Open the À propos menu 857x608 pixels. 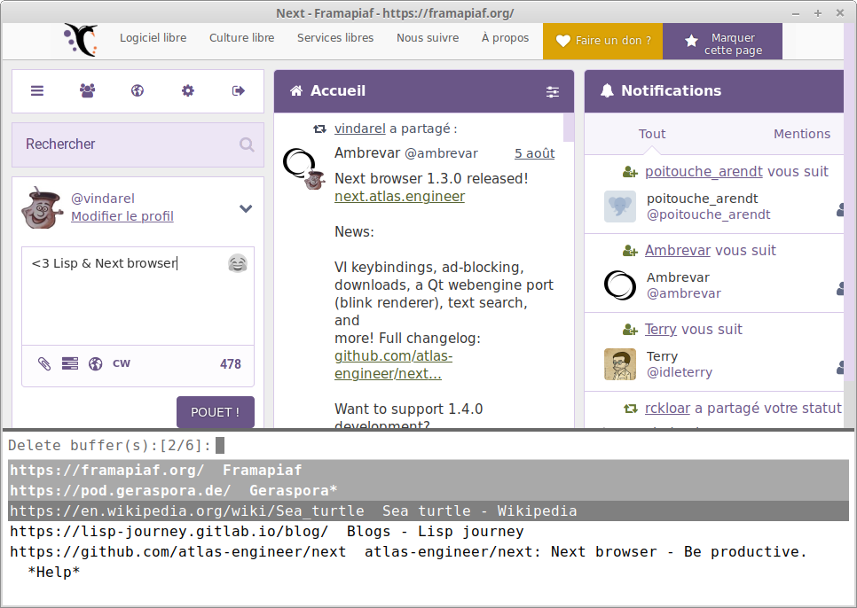[505, 37]
